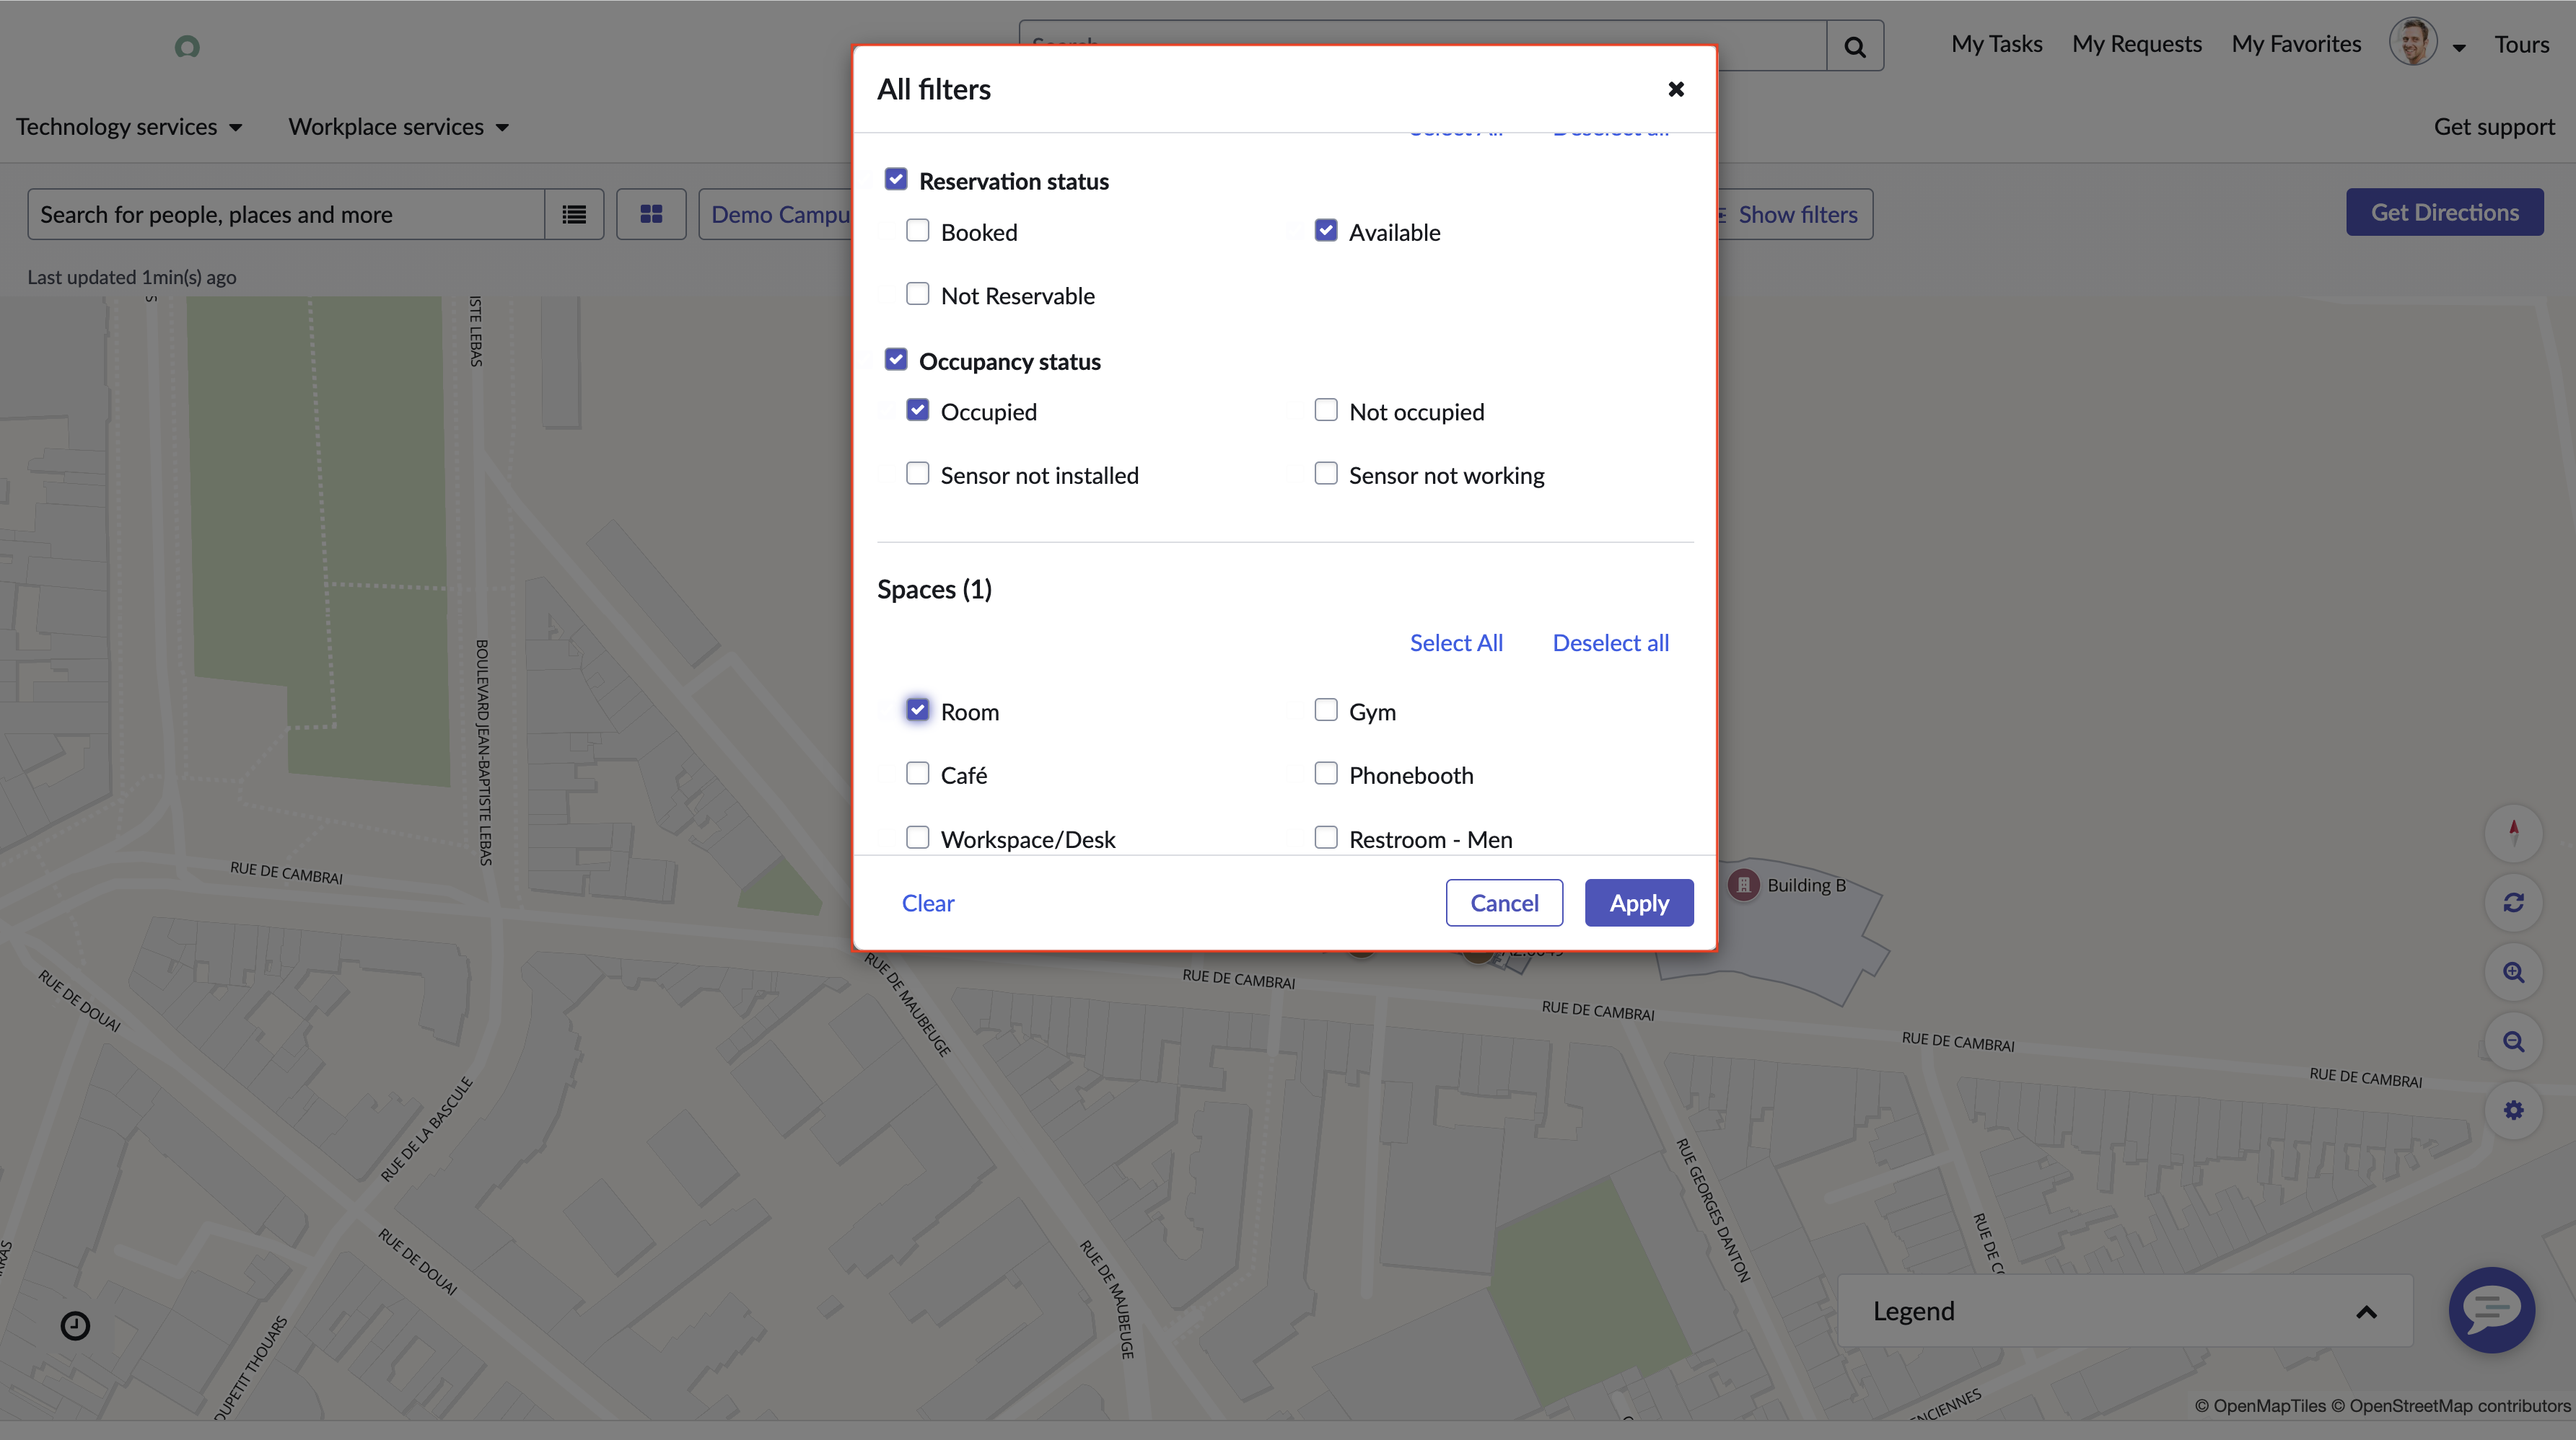Screen dimensions: 2576x1440
Task: Zoom out on the map
Action: coord(2513,1041)
